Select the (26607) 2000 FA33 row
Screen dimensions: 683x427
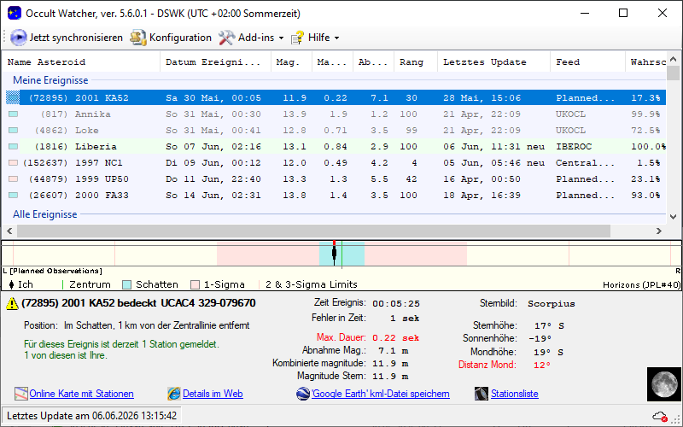coord(334,196)
